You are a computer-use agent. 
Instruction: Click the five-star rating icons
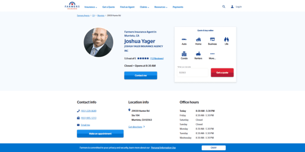[143, 58]
